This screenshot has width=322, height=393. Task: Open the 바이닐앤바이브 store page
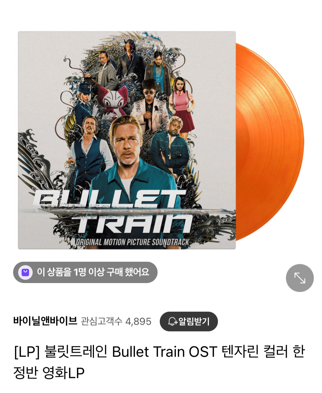45,321
